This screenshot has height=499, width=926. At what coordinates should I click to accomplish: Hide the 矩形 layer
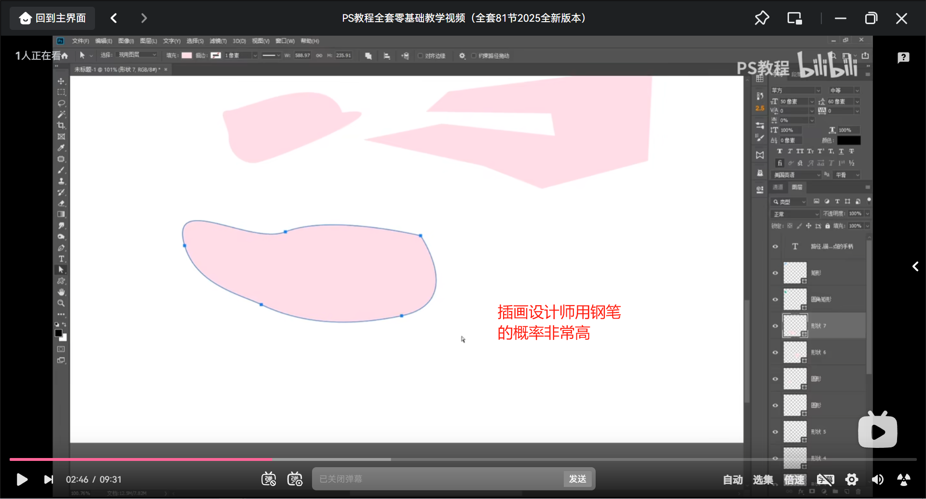(776, 273)
